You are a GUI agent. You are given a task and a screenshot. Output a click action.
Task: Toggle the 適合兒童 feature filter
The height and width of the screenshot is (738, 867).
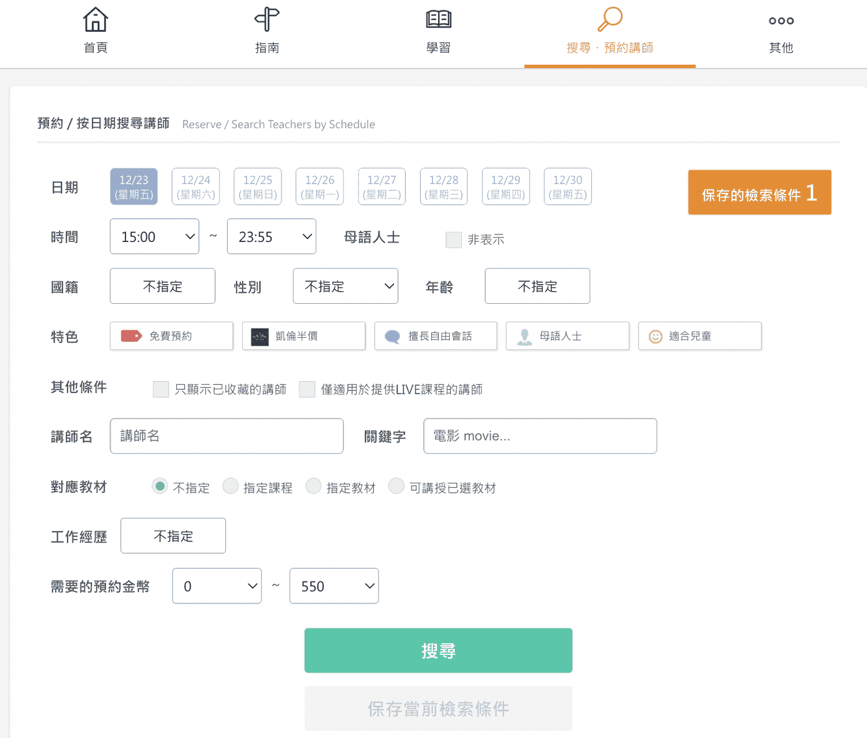(x=700, y=336)
